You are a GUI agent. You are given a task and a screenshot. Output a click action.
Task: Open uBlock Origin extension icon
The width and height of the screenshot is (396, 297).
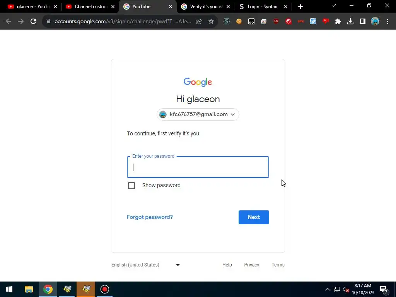click(x=276, y=22)
